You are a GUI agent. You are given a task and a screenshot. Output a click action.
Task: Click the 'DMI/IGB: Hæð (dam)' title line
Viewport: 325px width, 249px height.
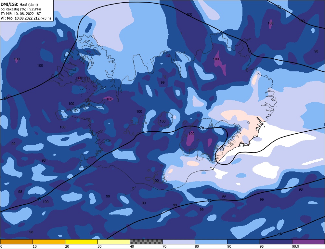(19, 4)
